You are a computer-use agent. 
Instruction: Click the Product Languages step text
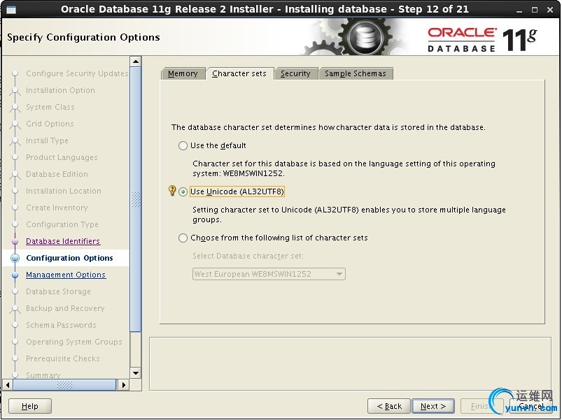click(x=62, y=157)
